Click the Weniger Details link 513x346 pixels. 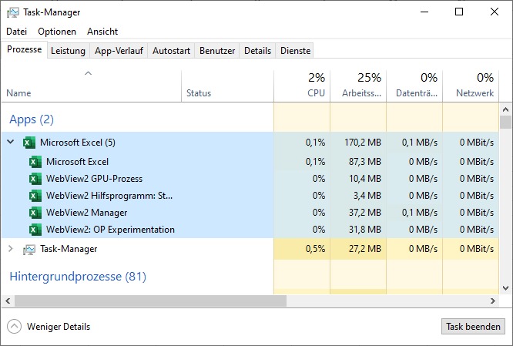tap(59, 327)
